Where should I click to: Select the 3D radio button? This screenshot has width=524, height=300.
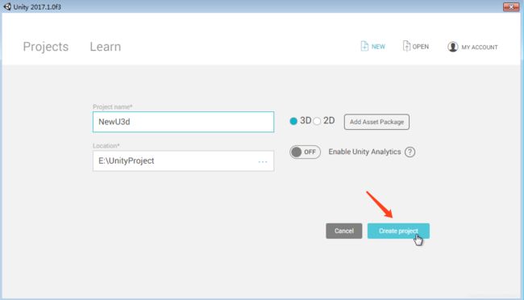[x=293, y=121]
